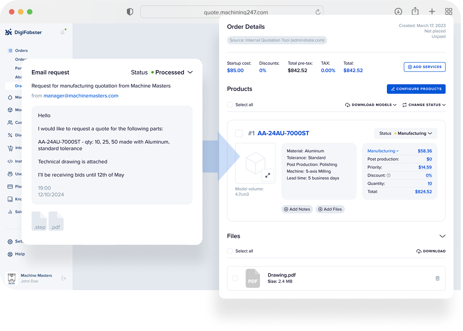Edit Post production $0 value
The height and width of the screenshot is (331, 463).
429,159
